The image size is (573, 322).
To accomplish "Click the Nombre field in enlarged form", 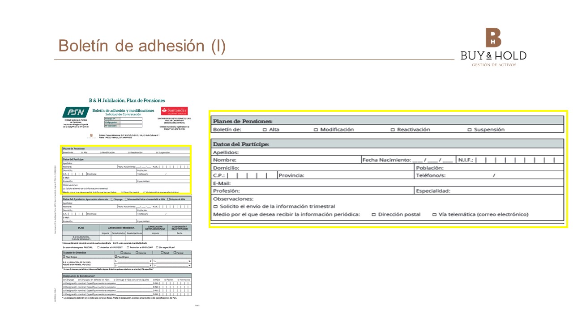I will pyautogui.click(x=286, y=160).
